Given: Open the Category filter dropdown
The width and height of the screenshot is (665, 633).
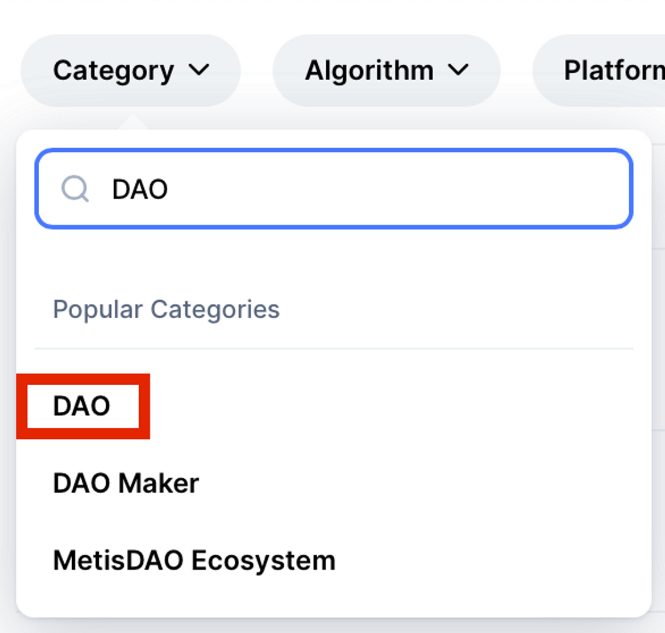Looking at the screenshot, I should pyautogui.click(x=131, y=70).
